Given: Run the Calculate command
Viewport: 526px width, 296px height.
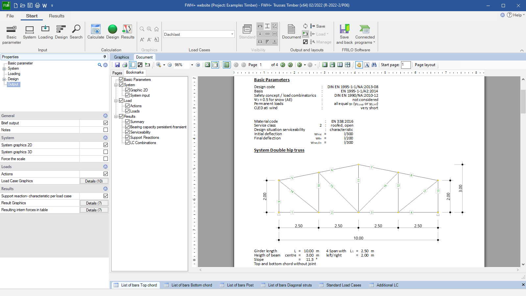Looking at the screenshot, I should pos(96,32).
